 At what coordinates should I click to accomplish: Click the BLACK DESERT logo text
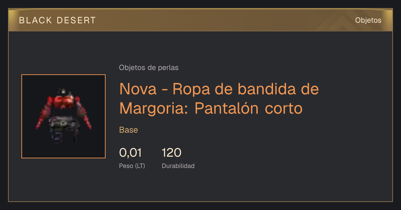(57, 20)
